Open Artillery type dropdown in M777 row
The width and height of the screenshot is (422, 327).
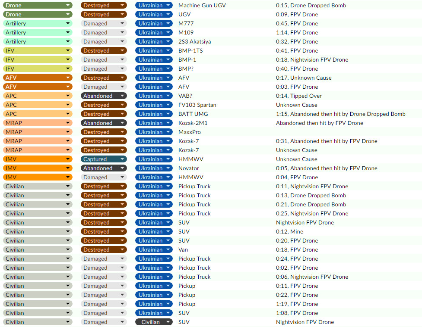[38, 24]
